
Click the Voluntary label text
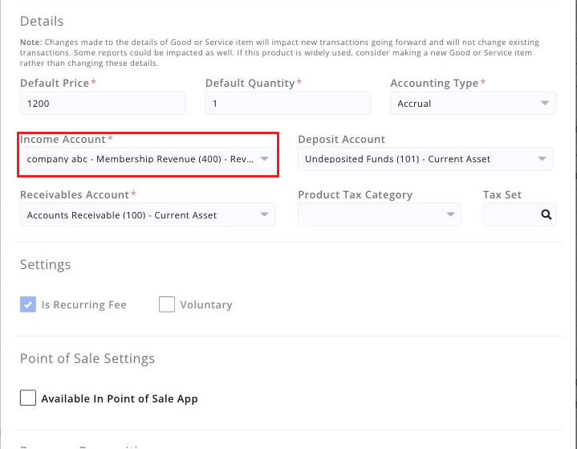tap(206, 304)
